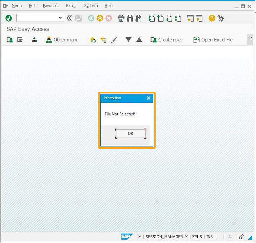Click the Find Next binoculars icon
Image resolution: width=256 pixels, height=243 pixels.
pyautogui.click(x=139, y=18)
